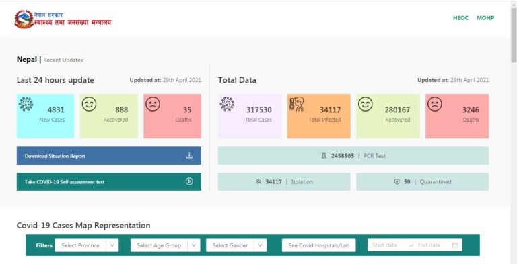517x264 pixels.
Task: Click the 280167 recovered count
Action: coord(397,110)
